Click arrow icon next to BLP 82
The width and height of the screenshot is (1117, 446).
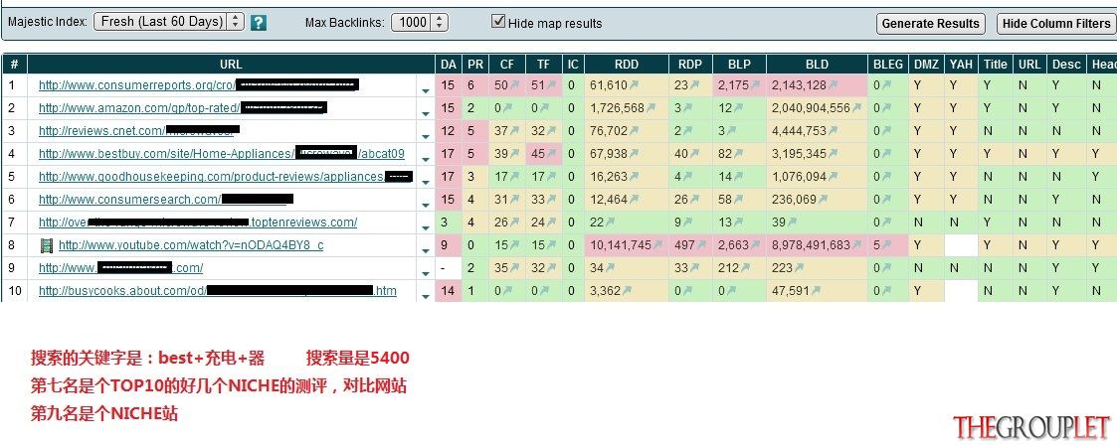(x=738, y=154)
